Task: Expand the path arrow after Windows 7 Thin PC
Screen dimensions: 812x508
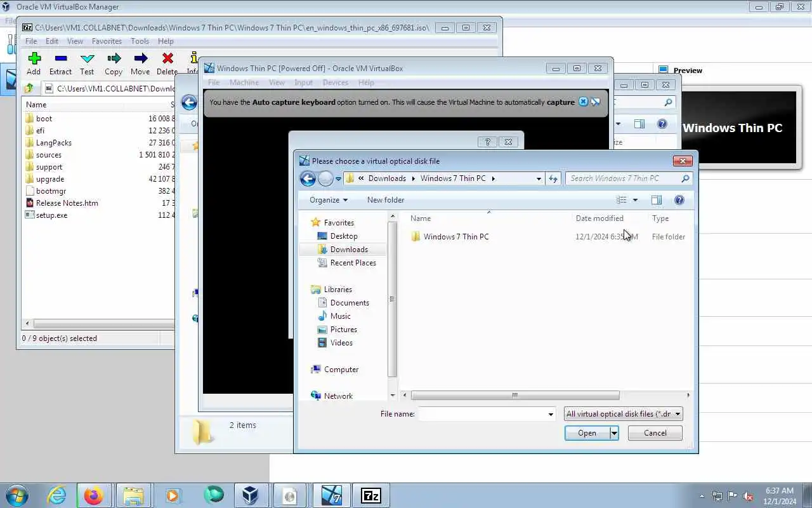Action: click(x=493, y=178)
